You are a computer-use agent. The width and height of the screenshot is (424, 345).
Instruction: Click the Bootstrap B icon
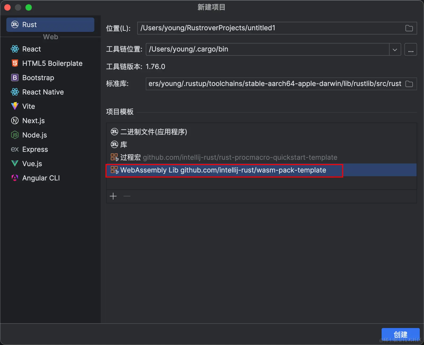15,78
